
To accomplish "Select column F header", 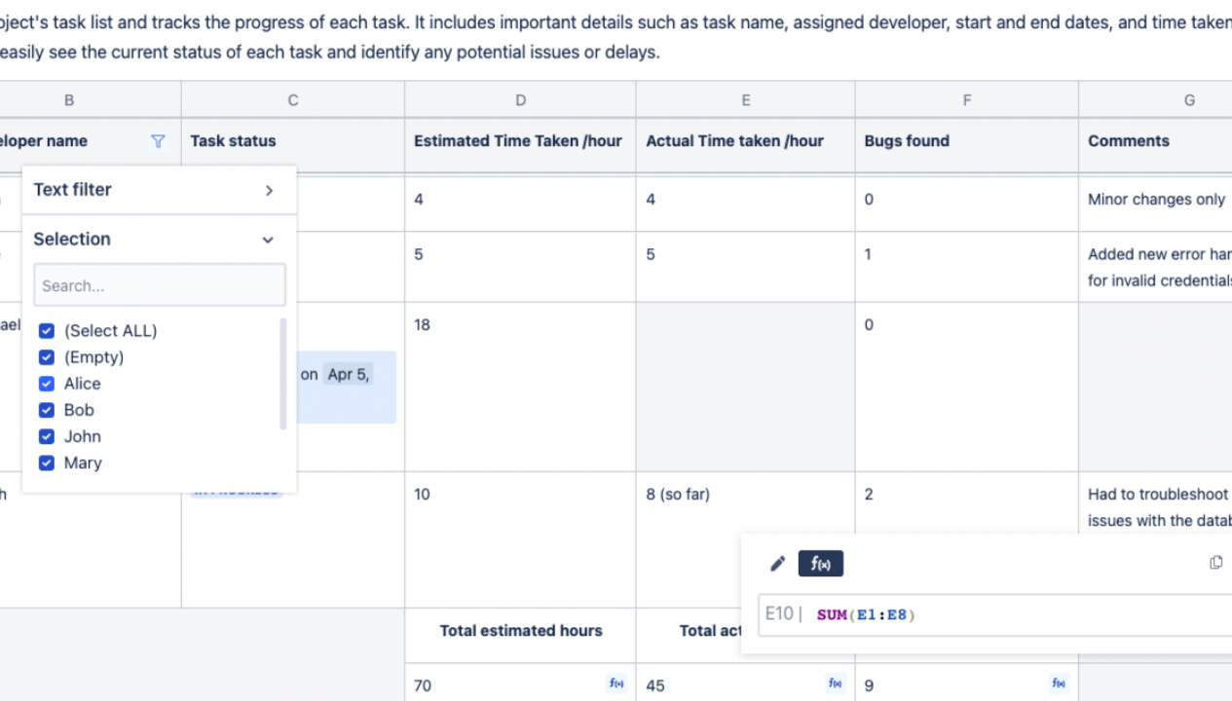I will tap(966, 99).
